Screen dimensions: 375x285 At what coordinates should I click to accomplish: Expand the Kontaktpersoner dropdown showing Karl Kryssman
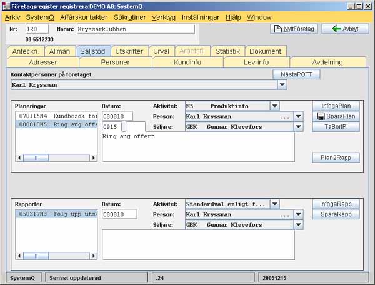282,85
